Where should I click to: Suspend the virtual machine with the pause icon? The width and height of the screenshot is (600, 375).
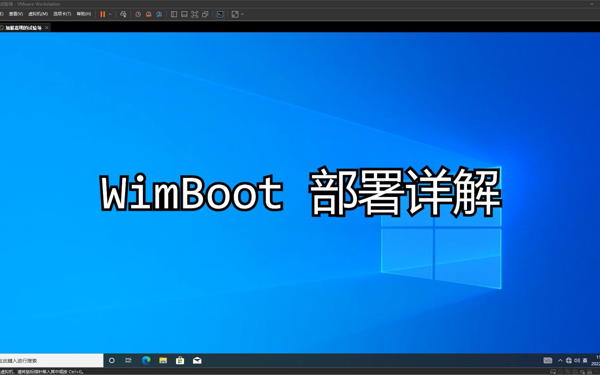click(102, 14)
